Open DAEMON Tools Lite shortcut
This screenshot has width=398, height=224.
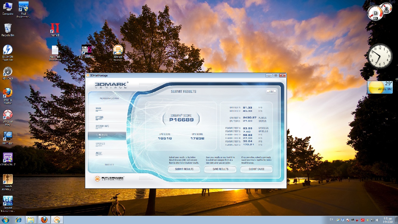point(8,53)
